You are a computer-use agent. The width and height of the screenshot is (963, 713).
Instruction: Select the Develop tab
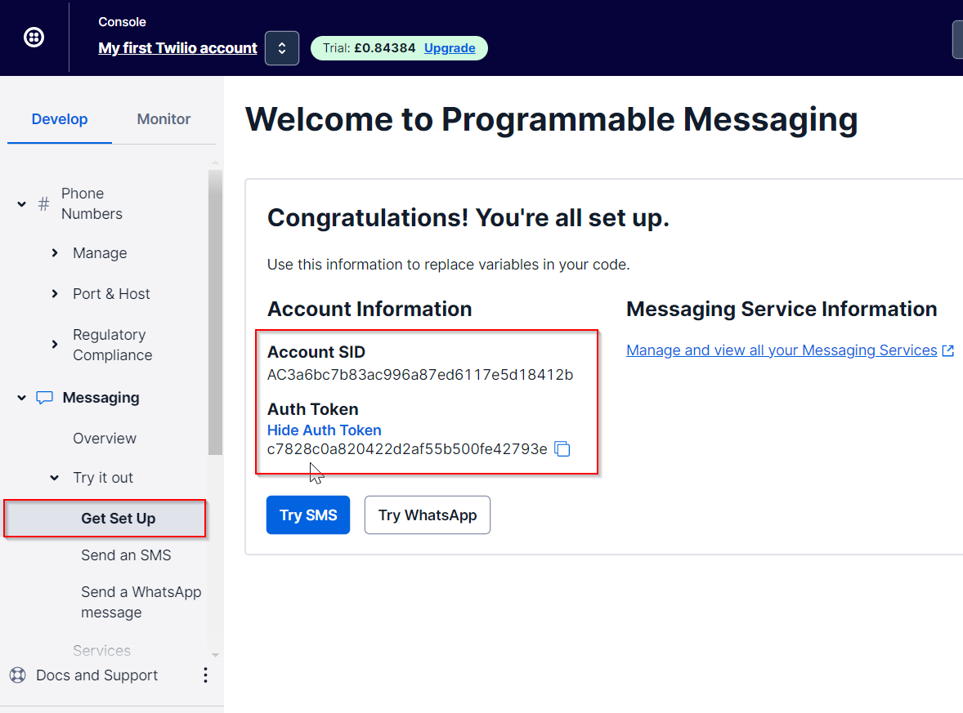coord(60,119)
